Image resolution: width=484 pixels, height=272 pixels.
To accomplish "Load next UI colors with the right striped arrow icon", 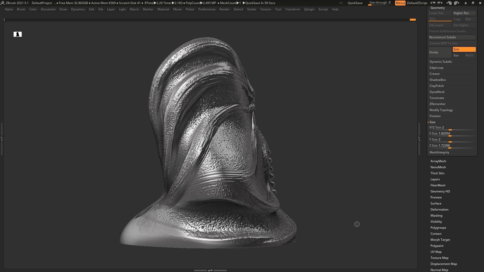I will [440, 3].
